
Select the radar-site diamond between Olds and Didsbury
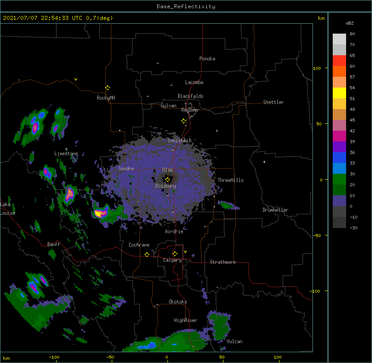(x=167, y=179)
